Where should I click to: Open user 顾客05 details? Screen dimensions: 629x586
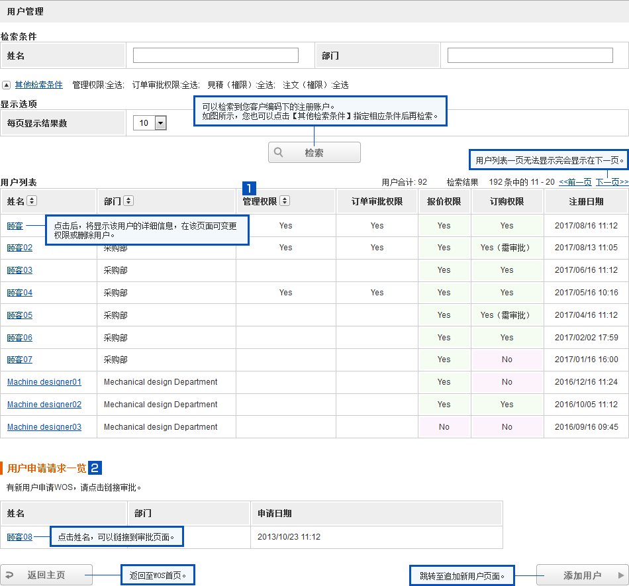(x=20, y=315)
